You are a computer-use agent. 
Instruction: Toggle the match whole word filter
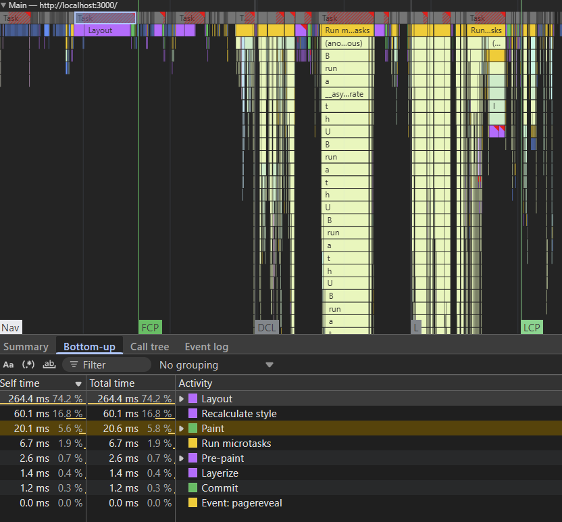(49, 365)
